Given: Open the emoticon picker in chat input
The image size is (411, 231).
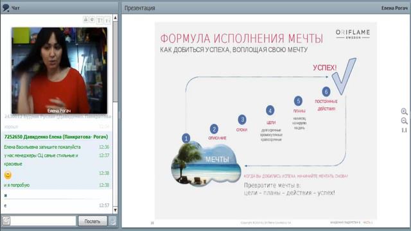Looking at the screenshot, I should tap(6, 221).
